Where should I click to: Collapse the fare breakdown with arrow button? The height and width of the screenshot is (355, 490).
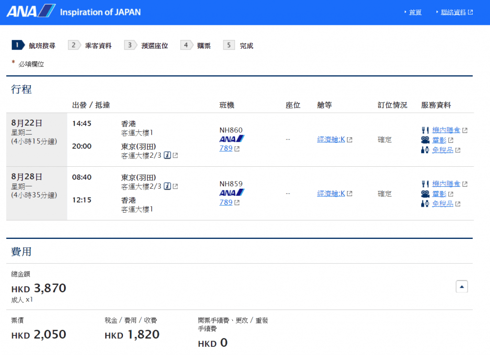coord(461,287)
